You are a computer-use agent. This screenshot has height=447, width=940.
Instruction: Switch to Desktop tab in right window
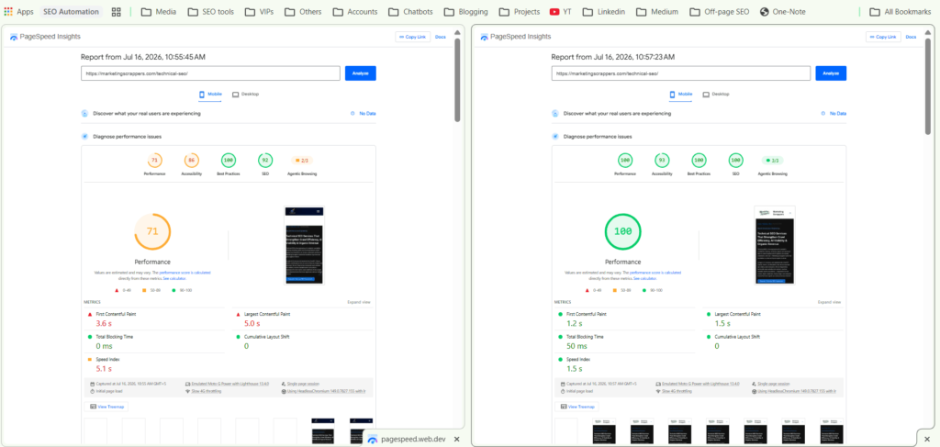pos(716,95)
